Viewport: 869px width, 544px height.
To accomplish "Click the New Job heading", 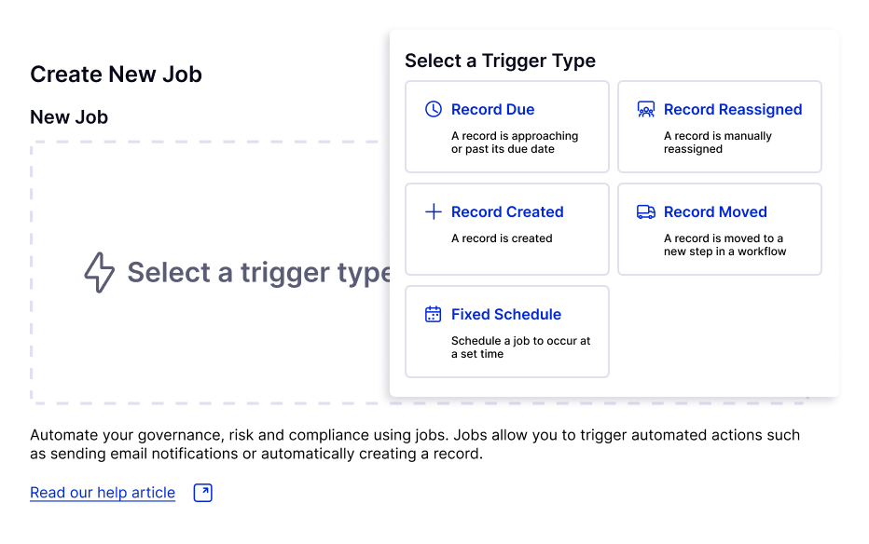I will pos(69,117).
